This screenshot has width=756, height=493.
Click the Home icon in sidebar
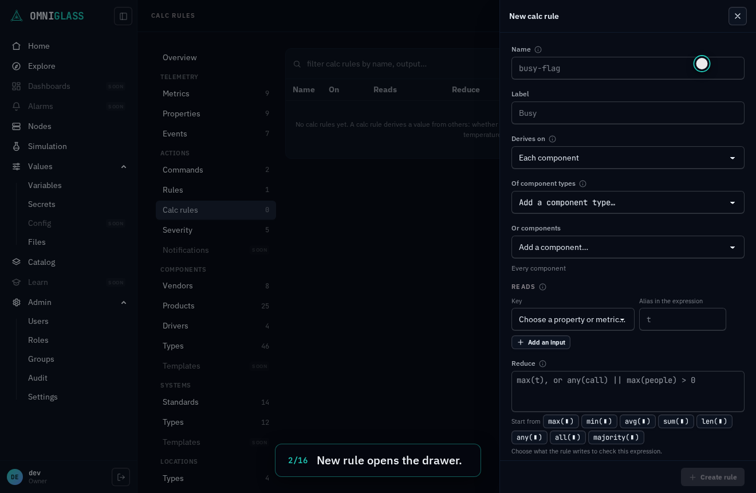17,46
